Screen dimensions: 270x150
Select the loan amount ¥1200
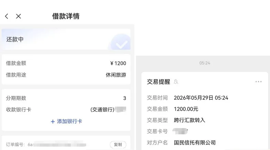(118, 63)
